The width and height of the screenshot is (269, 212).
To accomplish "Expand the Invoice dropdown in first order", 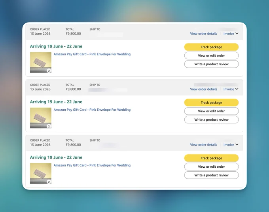I will pyautogui.click(x=231, y=34).
